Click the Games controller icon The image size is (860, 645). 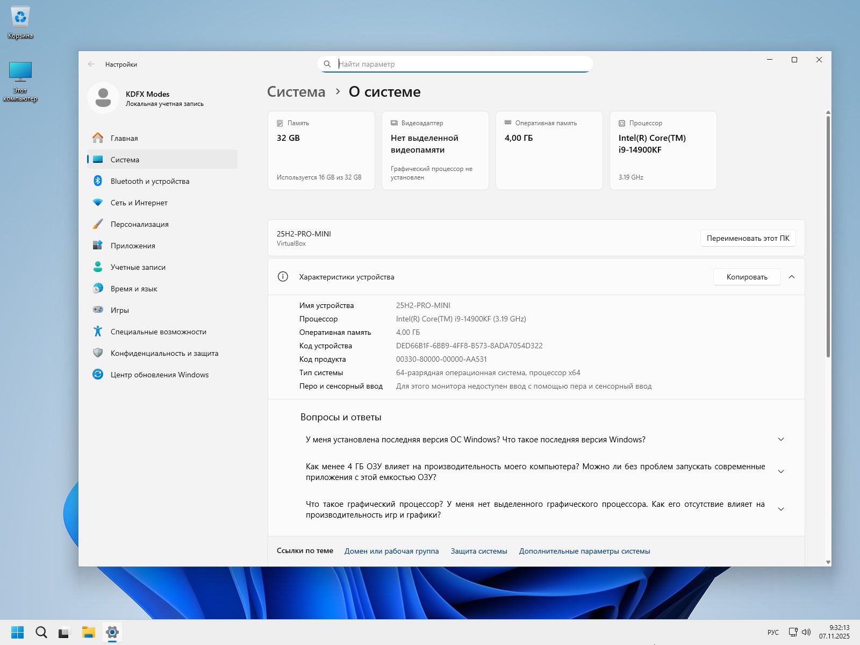click(x=98, y=310)
